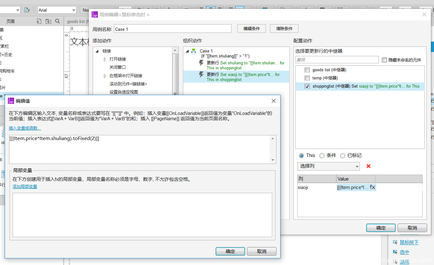Close the 编辑值 dialog with its X
This screenshot has width=434, height=265.
pos(273,101)
